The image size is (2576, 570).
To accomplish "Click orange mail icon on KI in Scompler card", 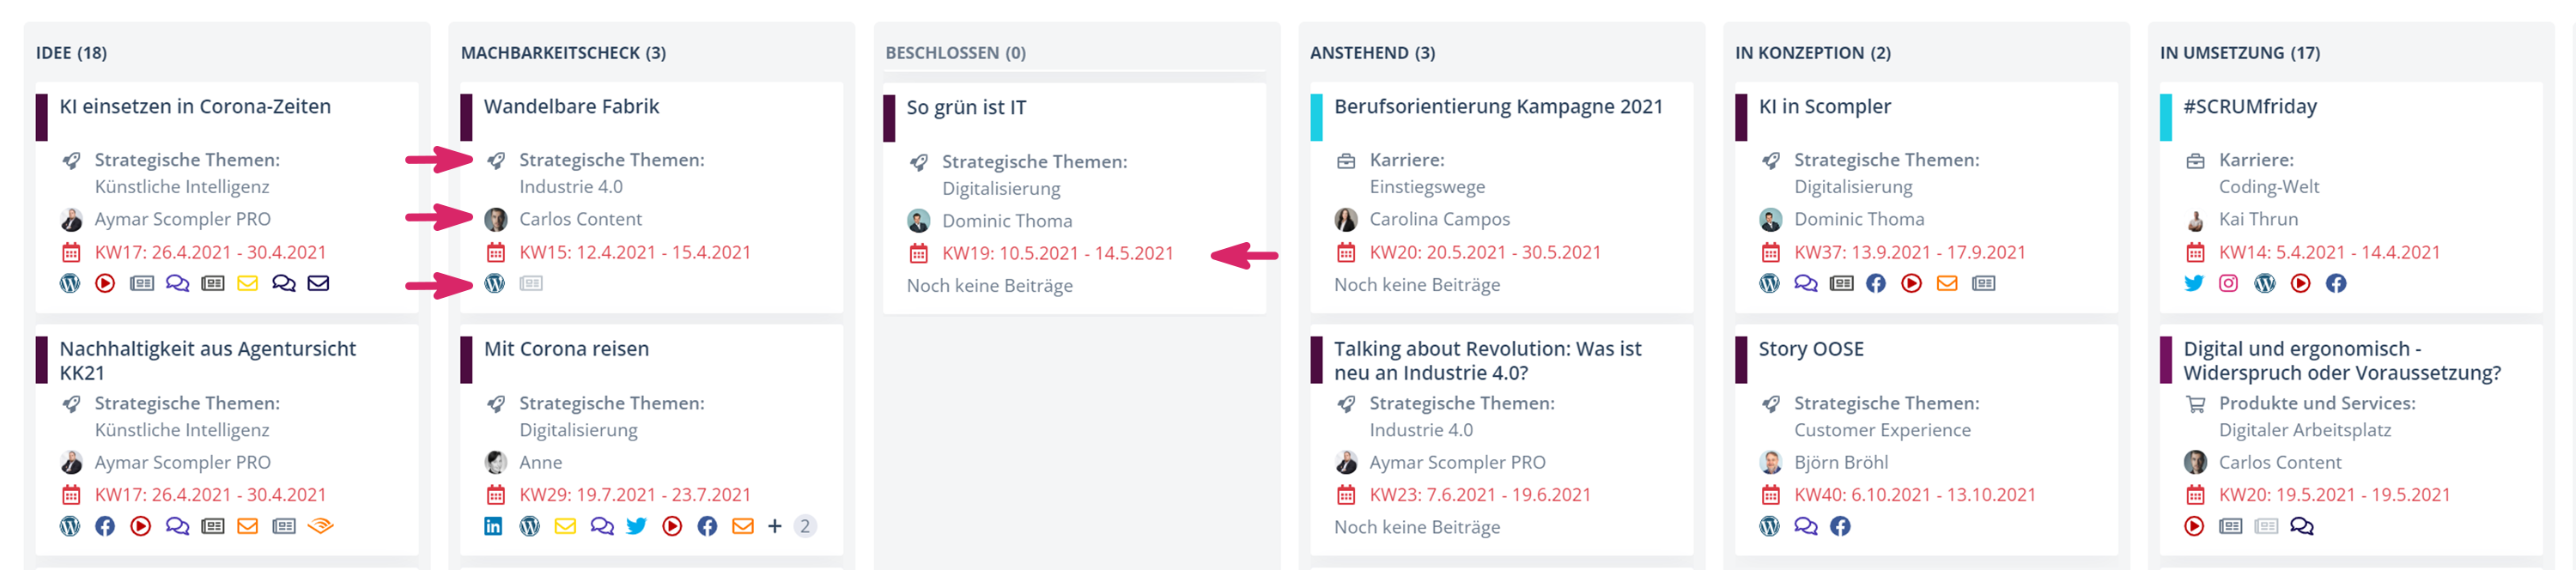I will [x=1947, y=284].
